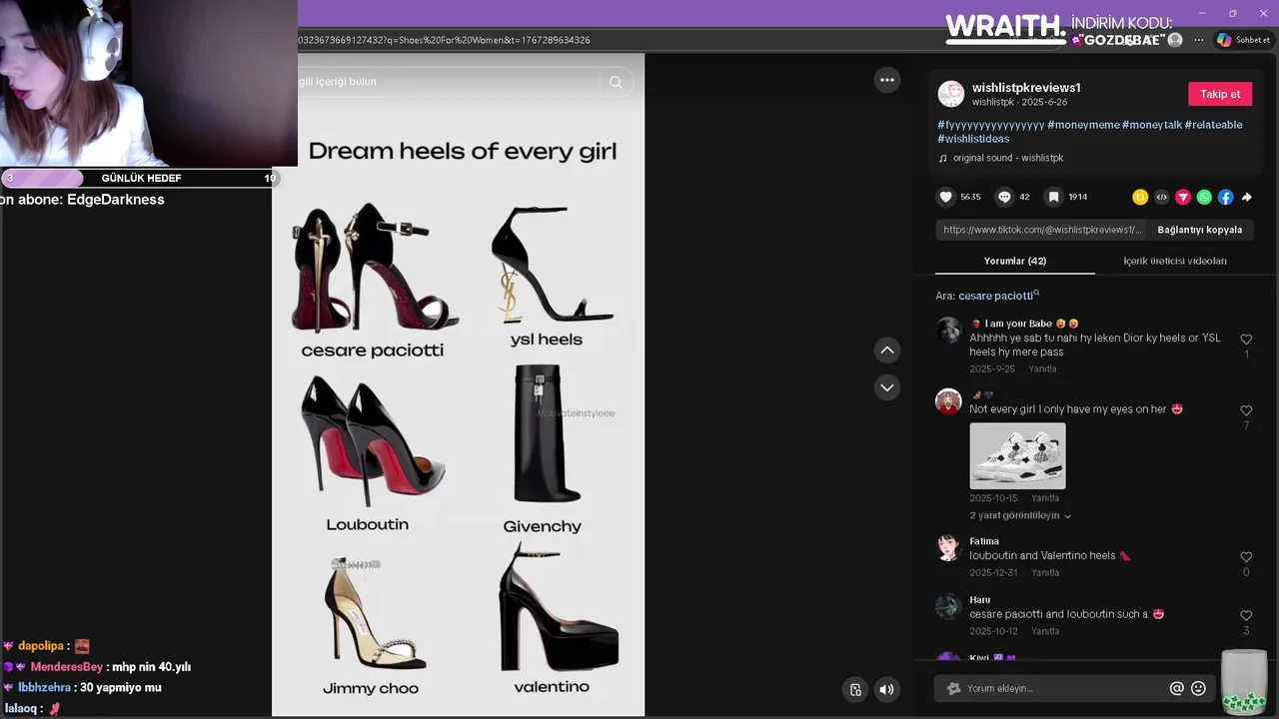Reply to the sneaker photo comment
Image resolution: width=1279 pixels, height=719 pixels.
(x=1045, y=497)
